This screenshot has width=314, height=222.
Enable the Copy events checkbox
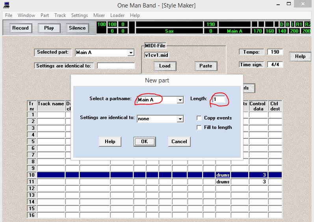point(199,118)
